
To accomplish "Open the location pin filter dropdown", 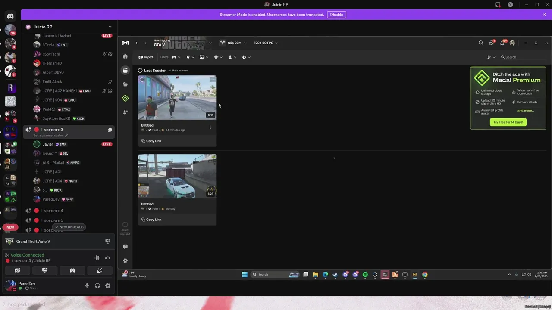I will [x=190, y=57].
